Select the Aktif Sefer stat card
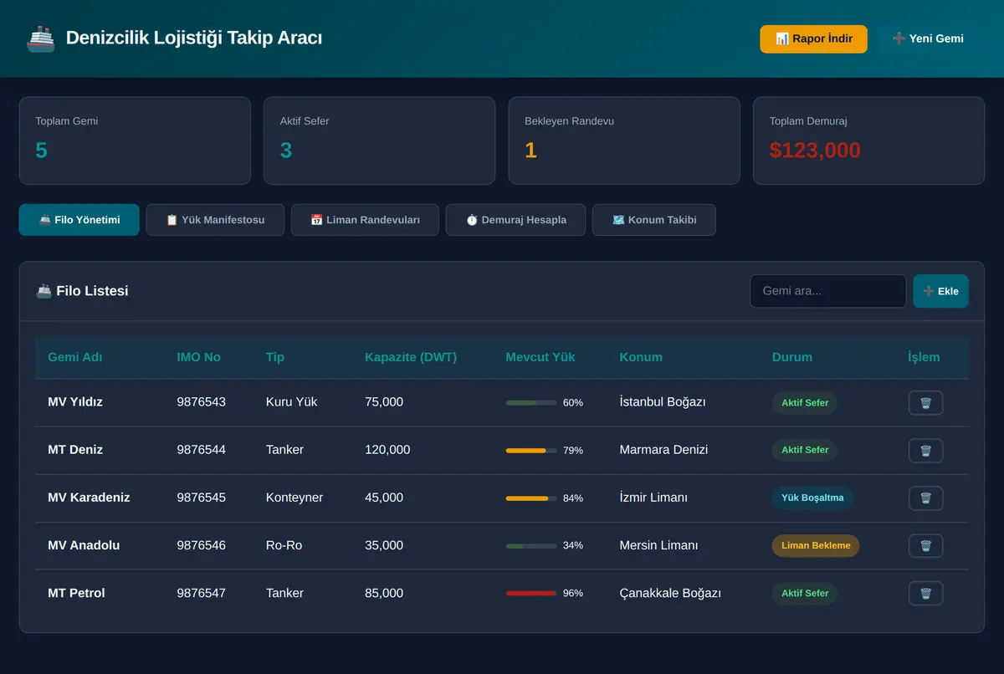This screenshot has width=1004, height=674. (380, 140)
